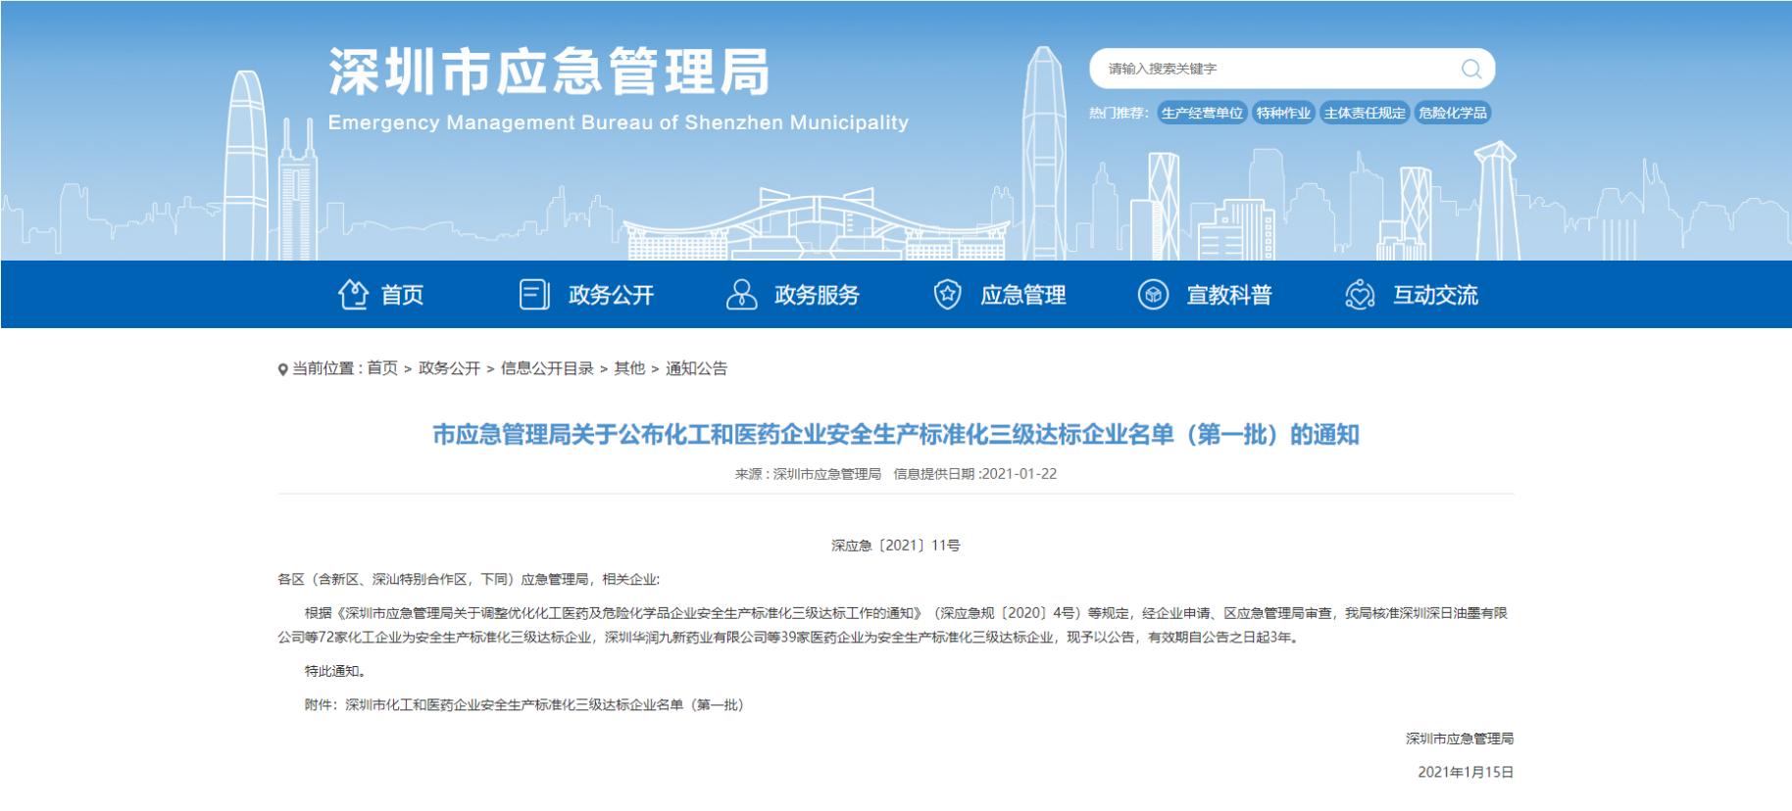Go to 首页 in the breadcrumb
1792x811 pixels.
382,368
